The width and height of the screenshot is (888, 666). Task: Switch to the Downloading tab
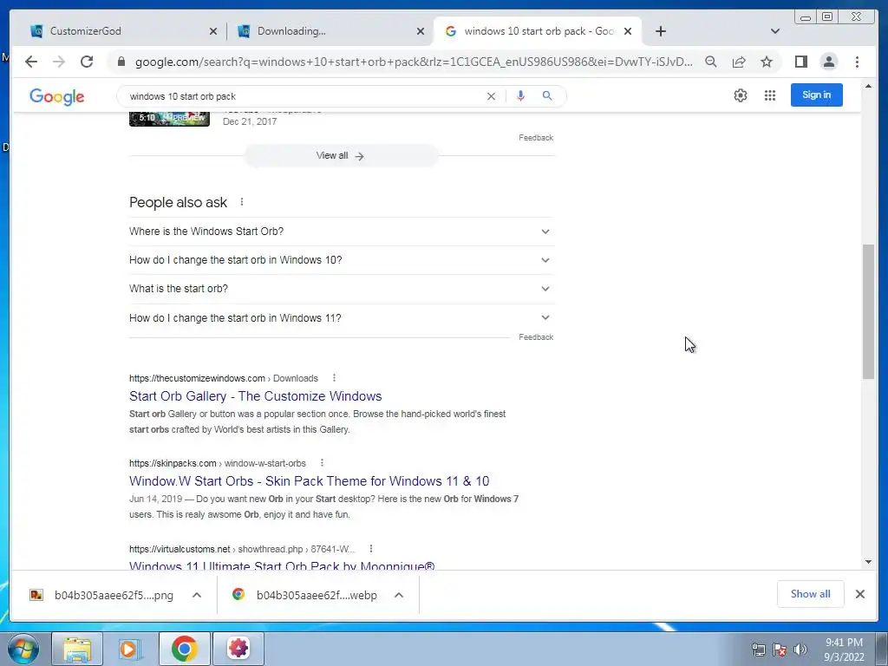point(330,31)
